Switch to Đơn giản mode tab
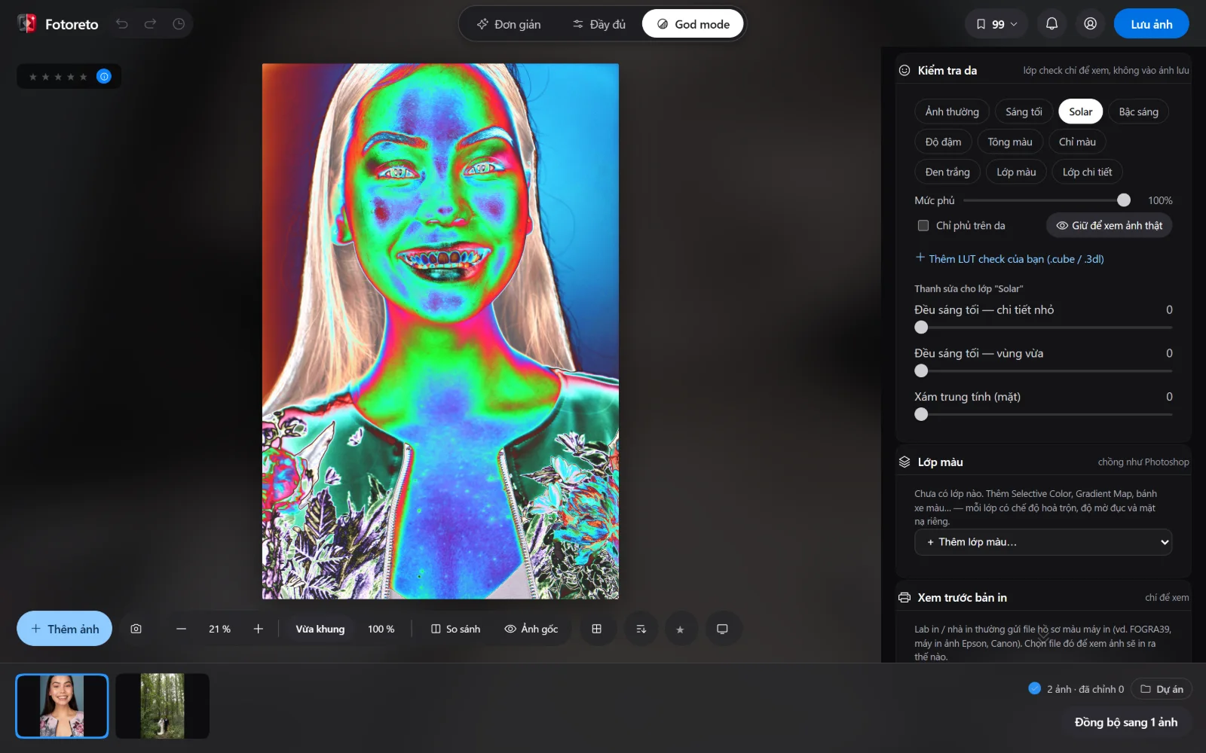The height and width of the screenshot is (753, 1206). [509, 24]
